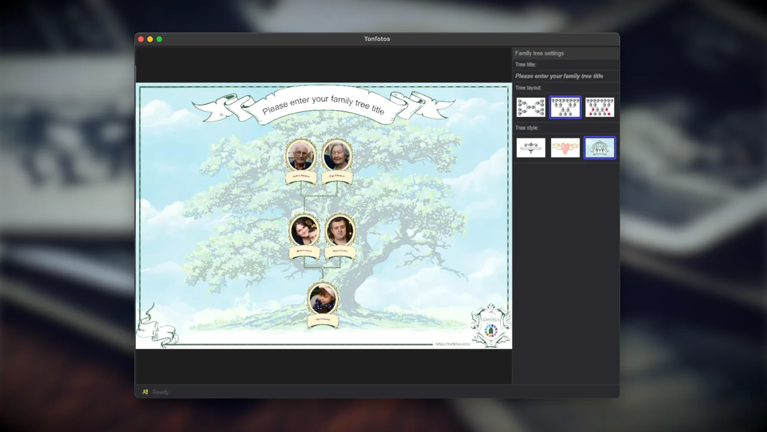
Task: Minimize the Tonfotos window
Action: (150, 39)
